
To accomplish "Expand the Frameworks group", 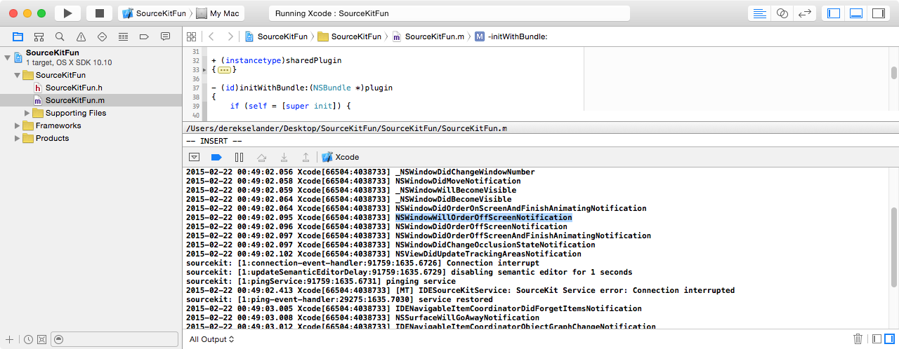I will tap(17, 125).
